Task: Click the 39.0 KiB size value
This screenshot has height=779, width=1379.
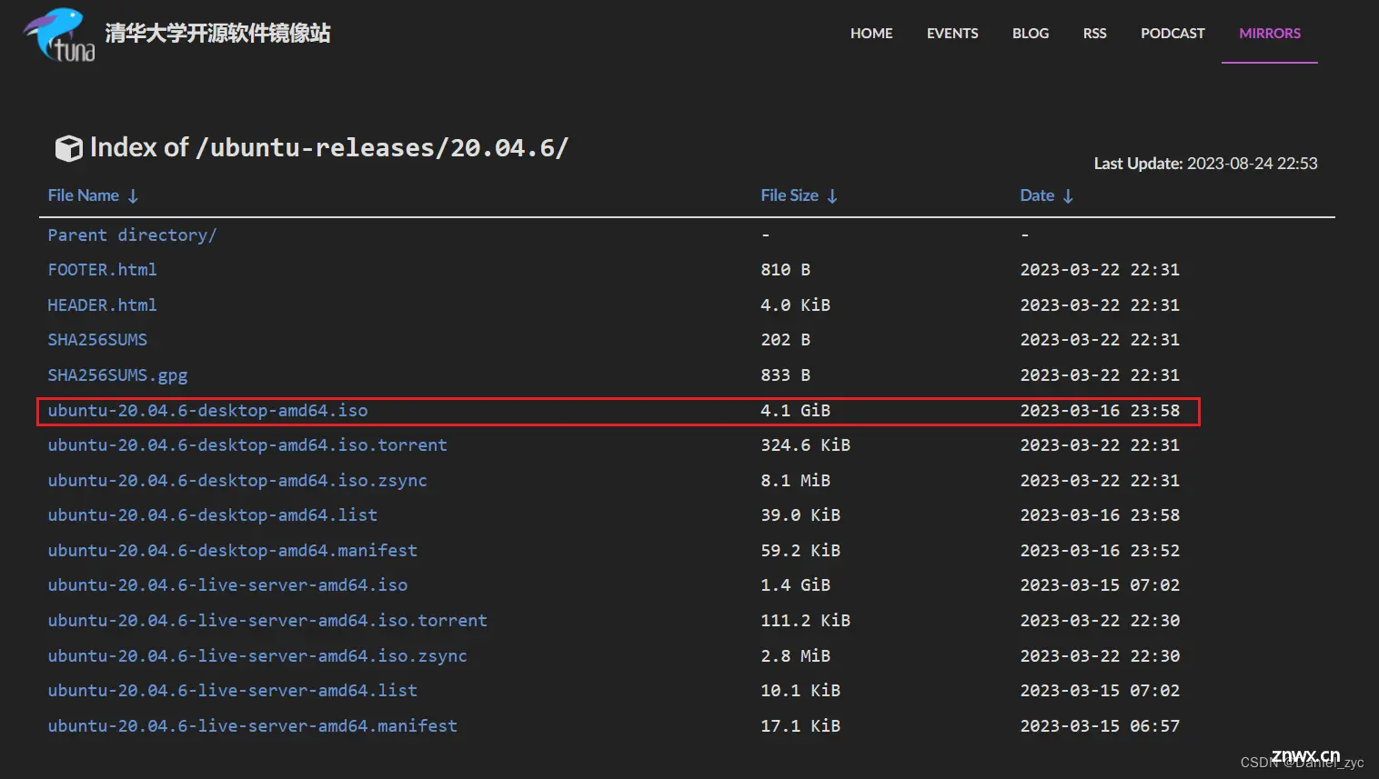Action: pyautogui.click(x=800, y=515)
